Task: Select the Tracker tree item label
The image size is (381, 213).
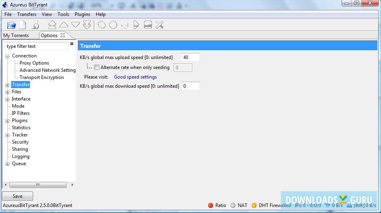Action: click(20, 135)
